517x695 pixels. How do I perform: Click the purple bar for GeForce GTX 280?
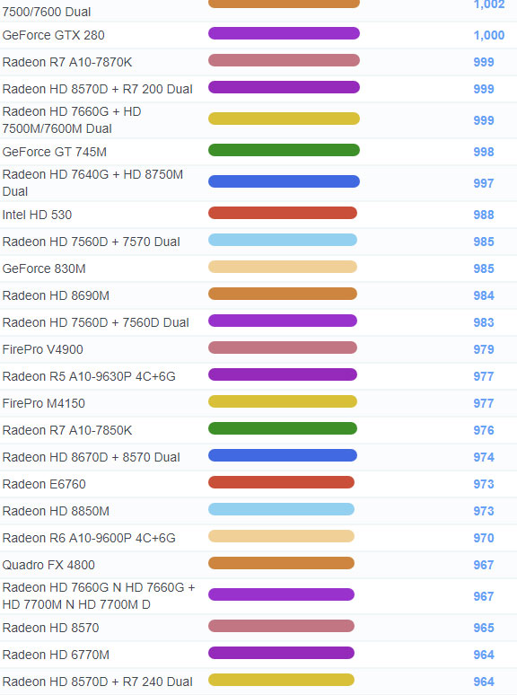click(x=284, y=33)
